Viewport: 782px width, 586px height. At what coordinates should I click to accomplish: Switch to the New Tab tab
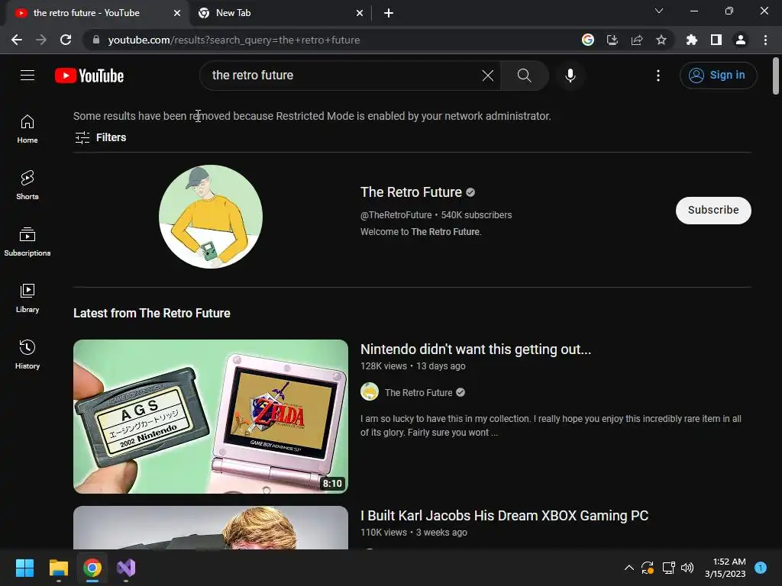(x=281, y=13)
